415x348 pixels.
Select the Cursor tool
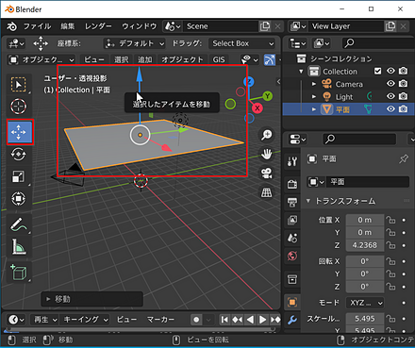click(x=19, y=107)
